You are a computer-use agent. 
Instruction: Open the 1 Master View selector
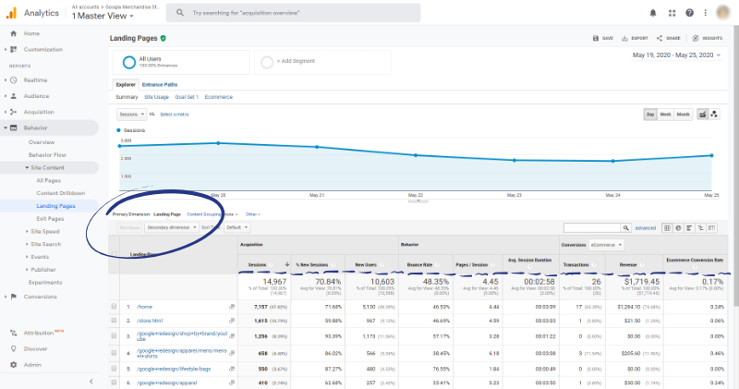[x=103, y=16]
